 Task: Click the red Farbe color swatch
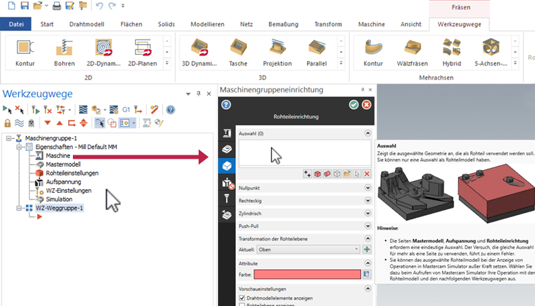[x=300, y=275]
